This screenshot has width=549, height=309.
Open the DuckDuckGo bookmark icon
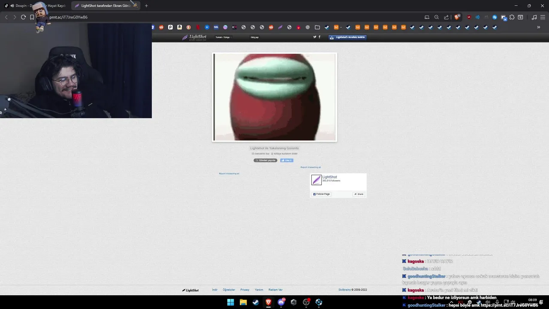tap(189, 27)
